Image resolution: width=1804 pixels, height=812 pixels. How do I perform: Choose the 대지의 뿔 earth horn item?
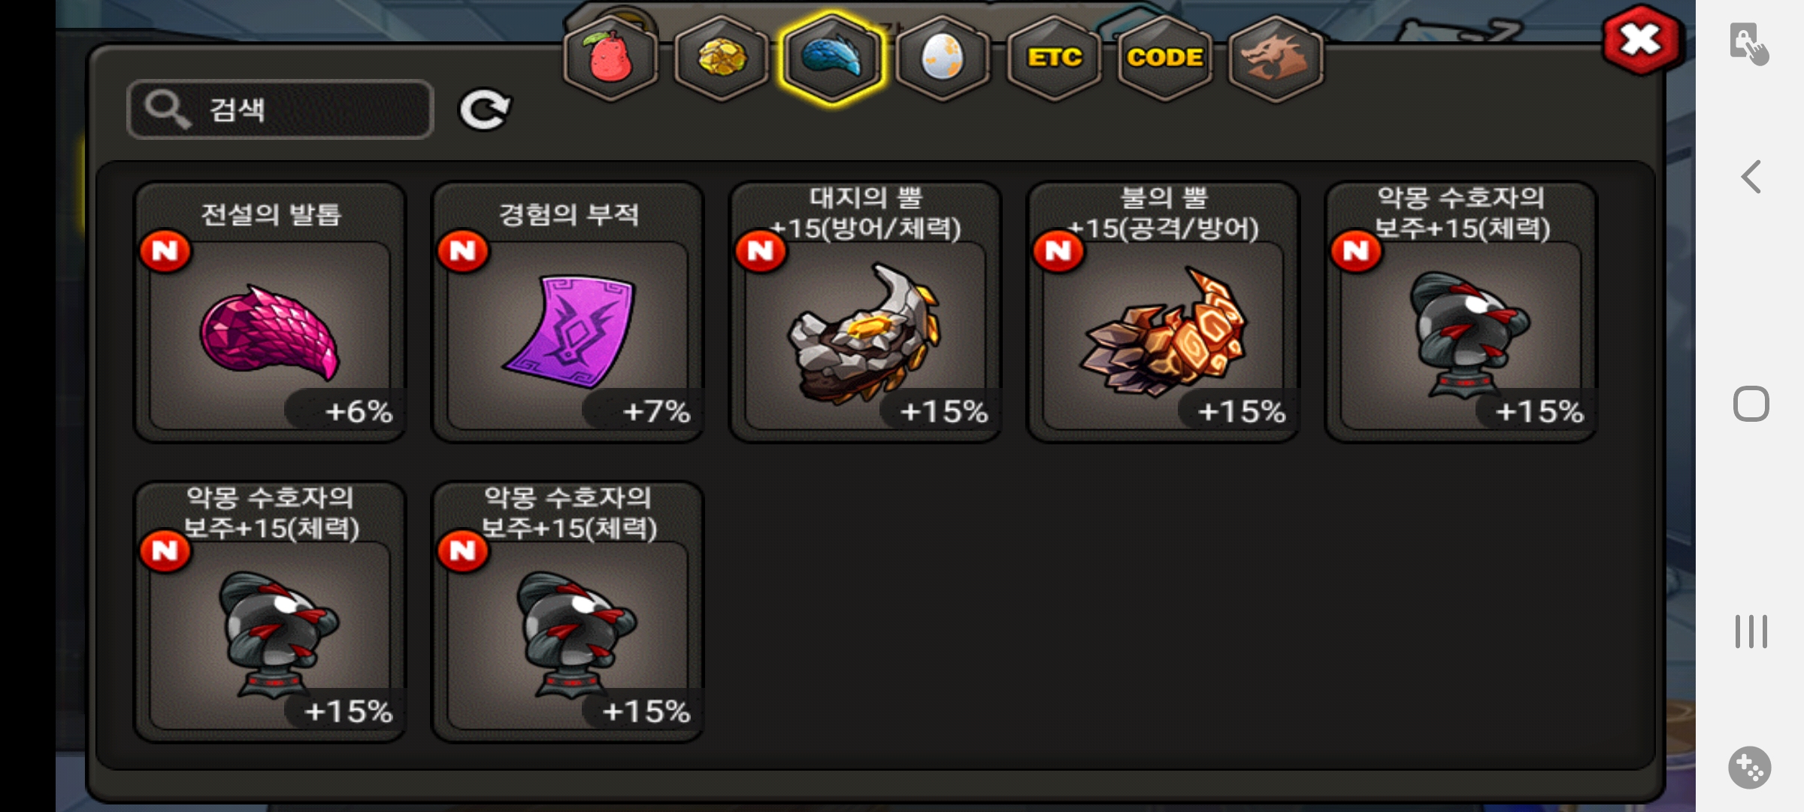(x=865, y=312)
